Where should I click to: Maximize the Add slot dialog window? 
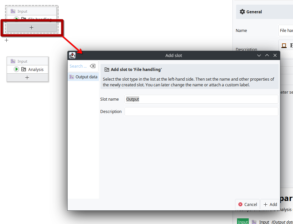click(x=267, y=55)
